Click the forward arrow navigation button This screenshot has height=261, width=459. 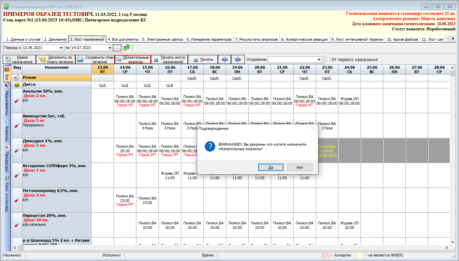coord(238,59)
